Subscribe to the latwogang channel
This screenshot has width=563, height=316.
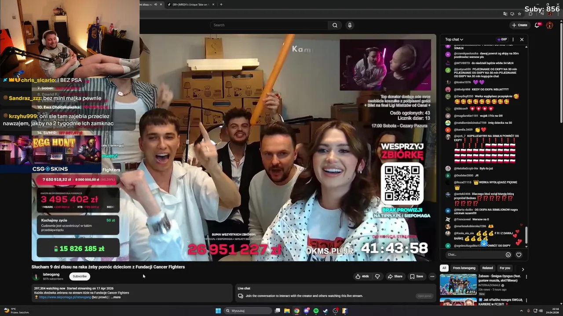tap(80, 276)
